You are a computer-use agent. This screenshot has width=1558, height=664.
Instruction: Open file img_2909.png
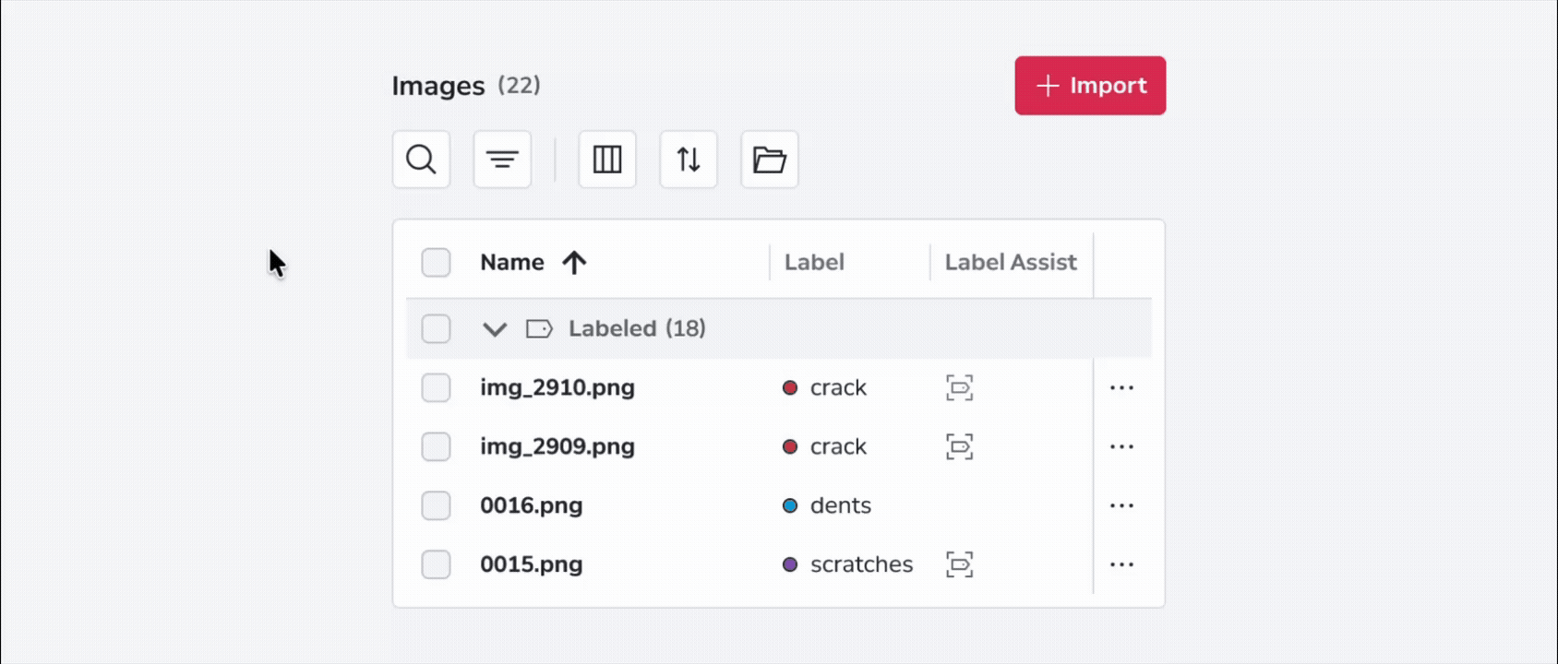(557, 446)
